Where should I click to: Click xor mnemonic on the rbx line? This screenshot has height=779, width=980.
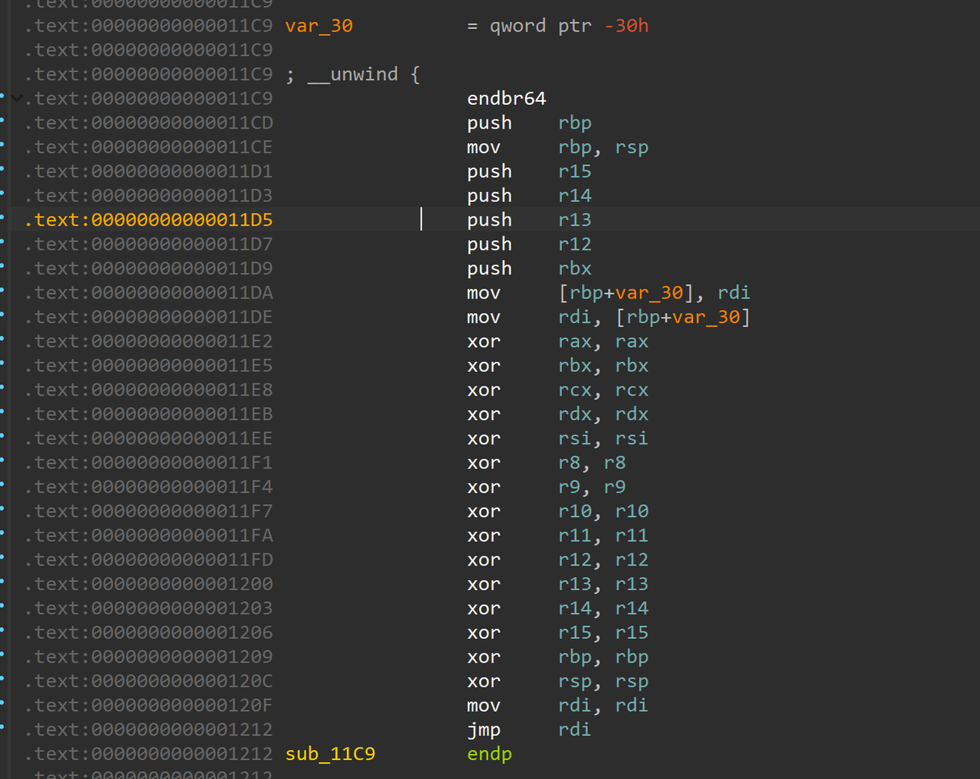point(484,366)
